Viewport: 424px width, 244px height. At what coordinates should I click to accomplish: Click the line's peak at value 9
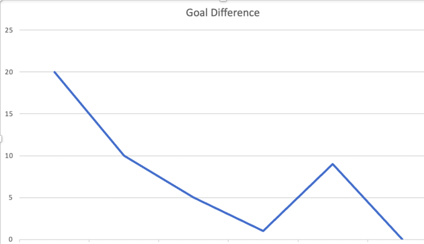click(333, 164)
